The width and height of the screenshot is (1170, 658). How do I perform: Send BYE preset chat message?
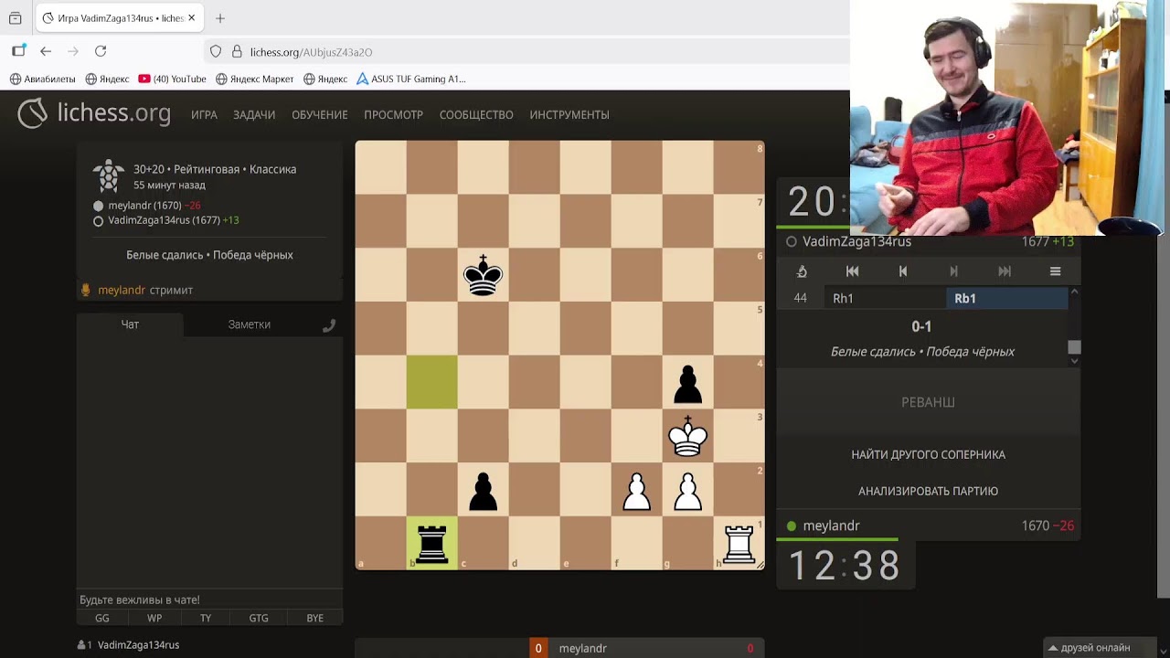[x=315, y=618]
